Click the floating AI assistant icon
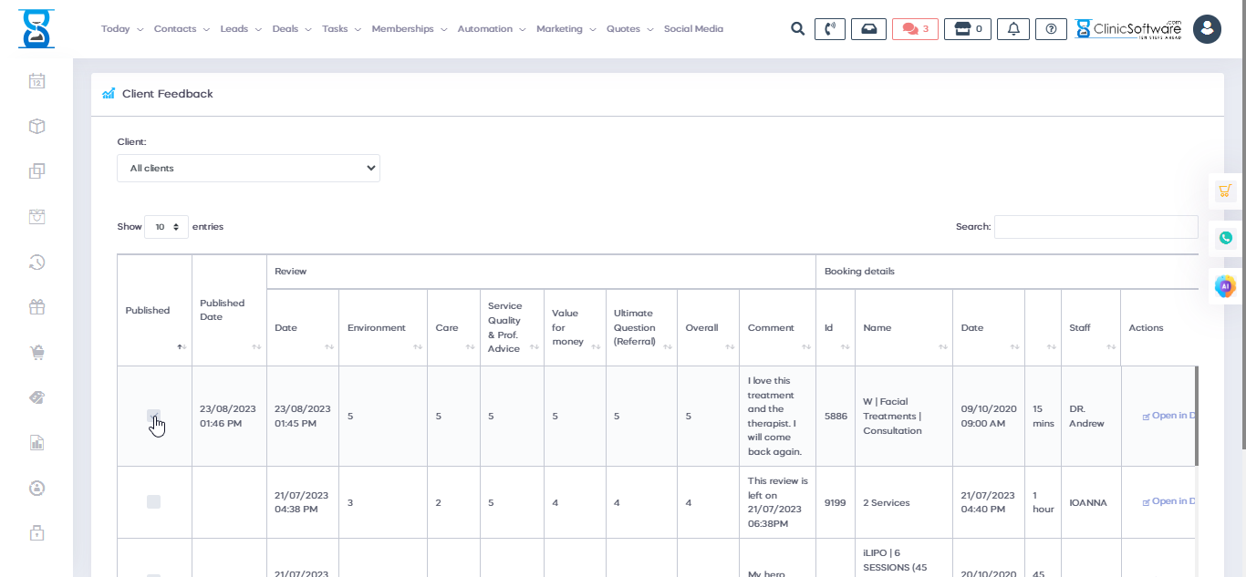 click(1225, 285)
